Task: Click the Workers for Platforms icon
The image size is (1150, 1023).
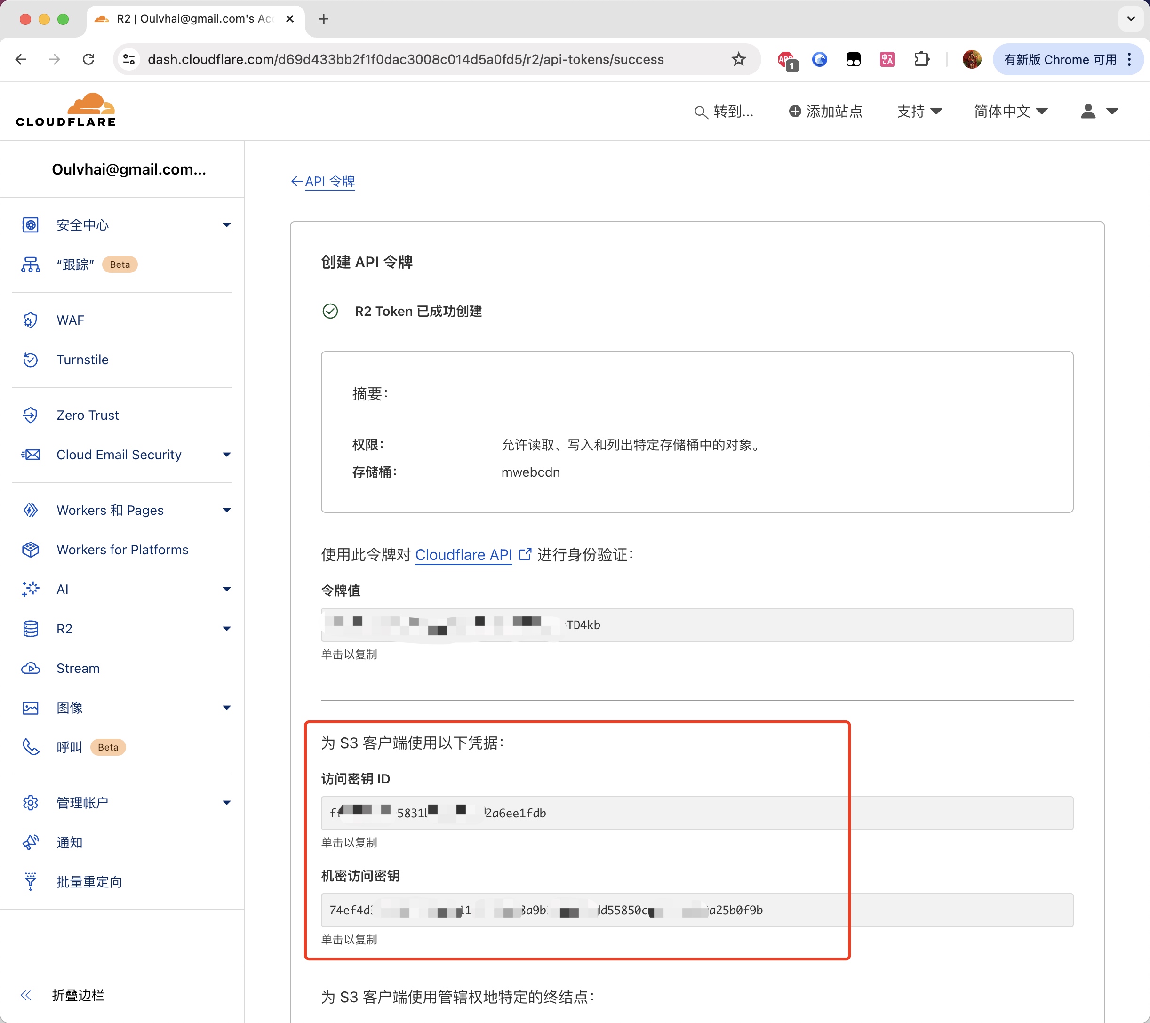Action: [x=31, y=550]
